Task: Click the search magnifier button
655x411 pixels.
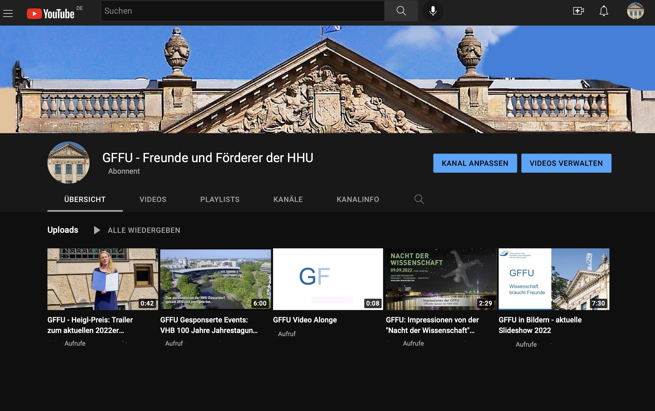Action: click(401, 11)
